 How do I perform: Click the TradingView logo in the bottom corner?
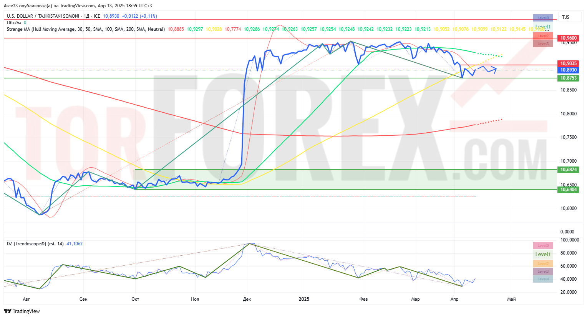point(22,311)
